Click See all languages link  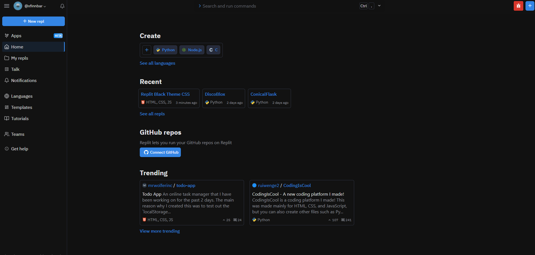click(157, 63)
